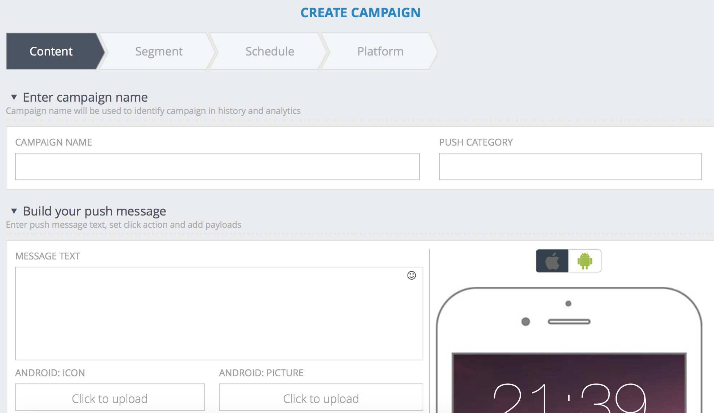Switch preview to Android device
The height and width of the screenshot is (413, 714).
tap(585, 261)
